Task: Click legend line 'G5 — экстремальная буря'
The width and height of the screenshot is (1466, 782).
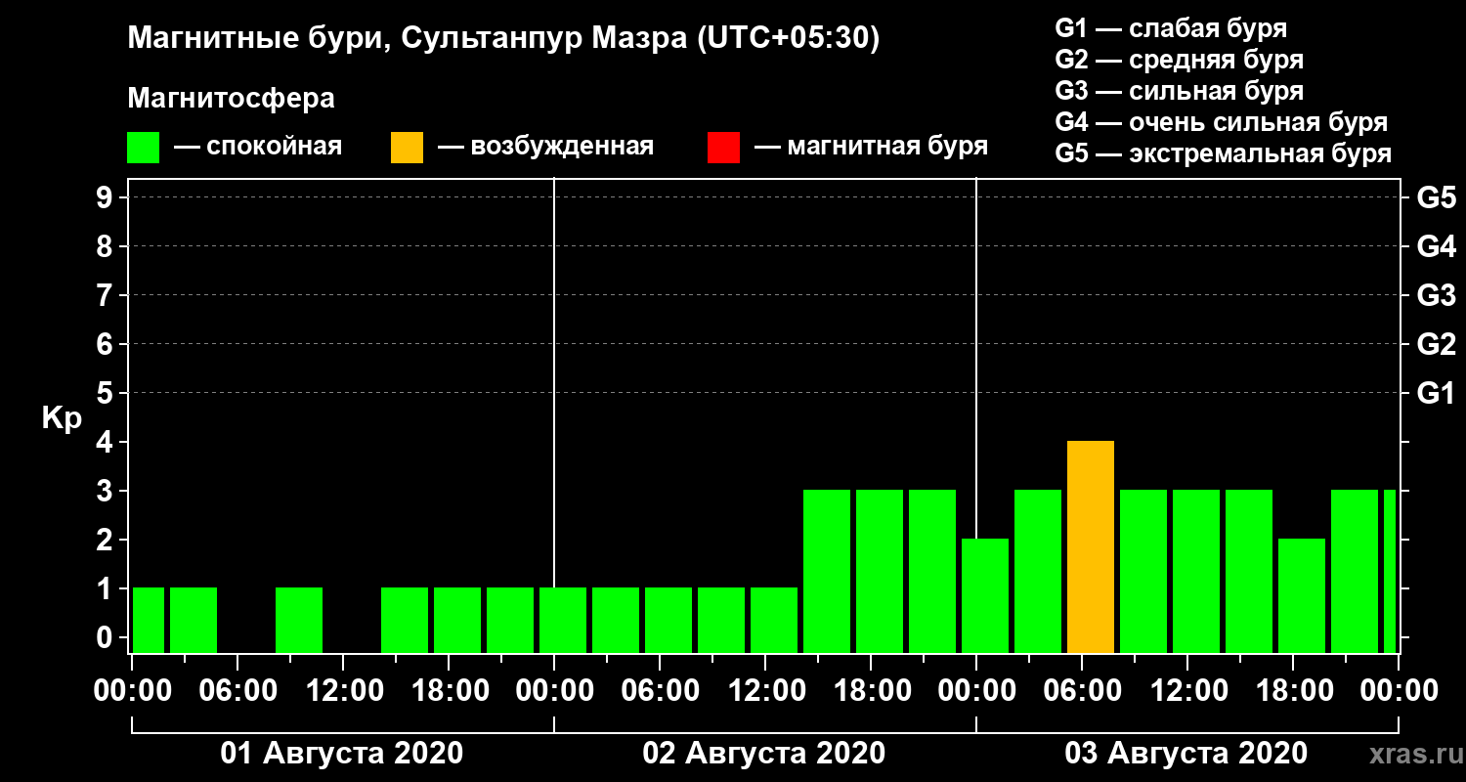Action: [x=1223, y=153]
